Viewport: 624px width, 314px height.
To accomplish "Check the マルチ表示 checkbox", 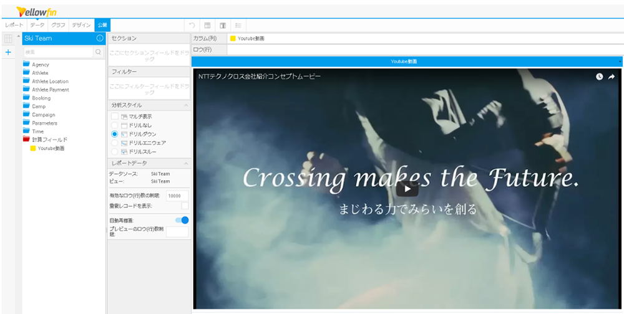I will (x=115, y=116).
